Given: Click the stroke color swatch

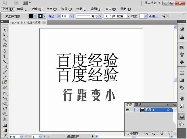Looking at the screenshot, I should point(40,16).
